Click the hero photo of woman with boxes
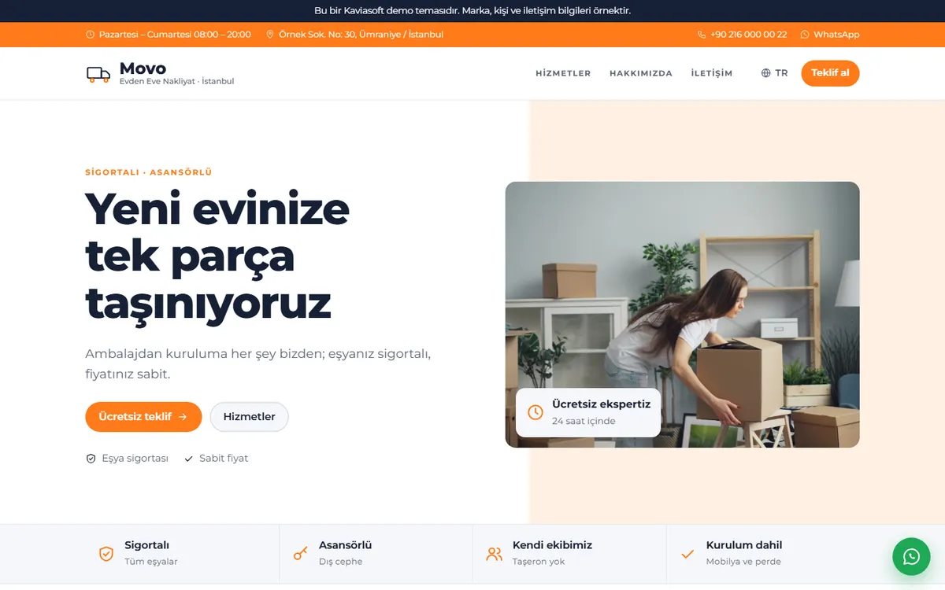 pos(682,315)
